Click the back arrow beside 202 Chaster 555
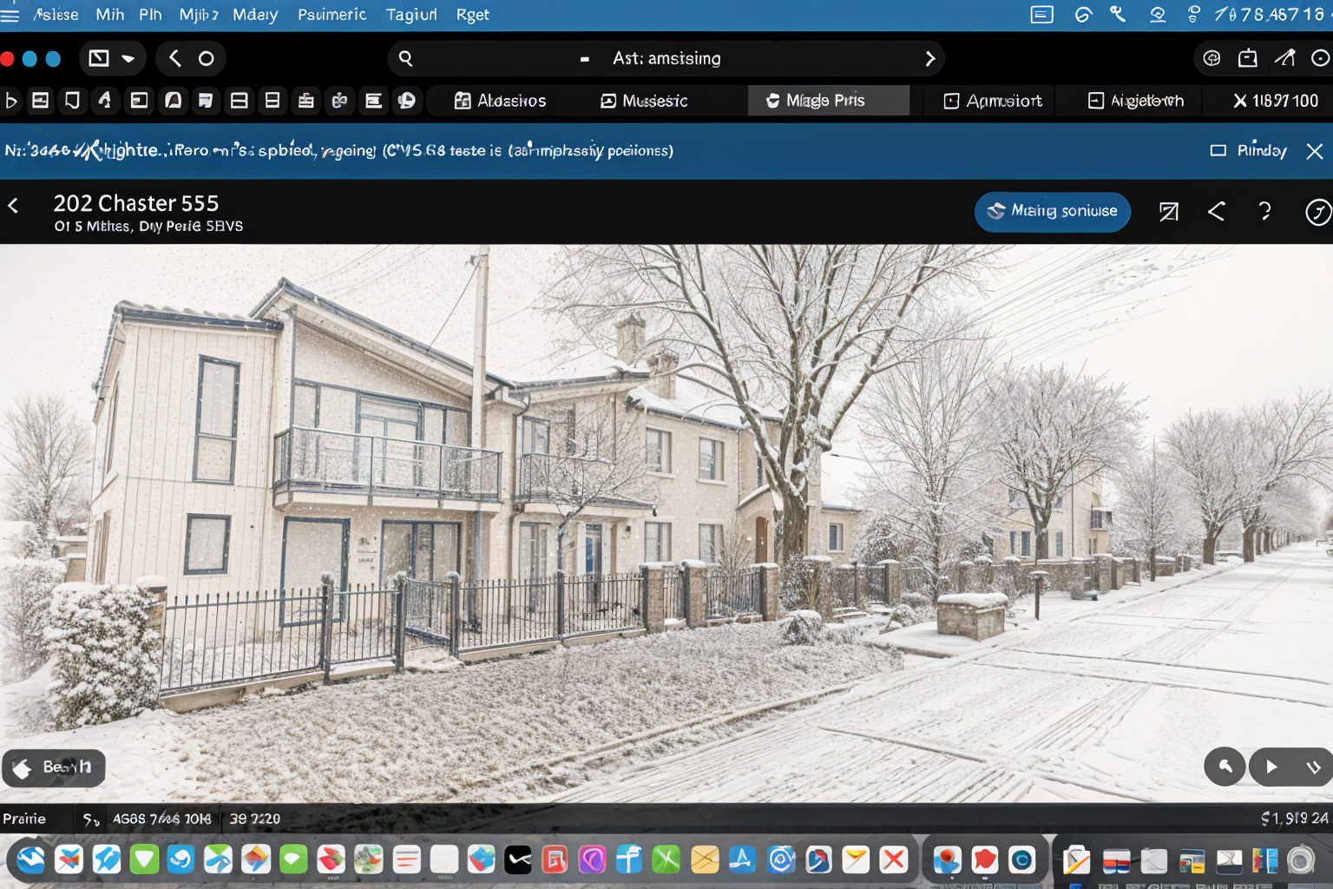 pyautogui.click(x=13, y=206)
